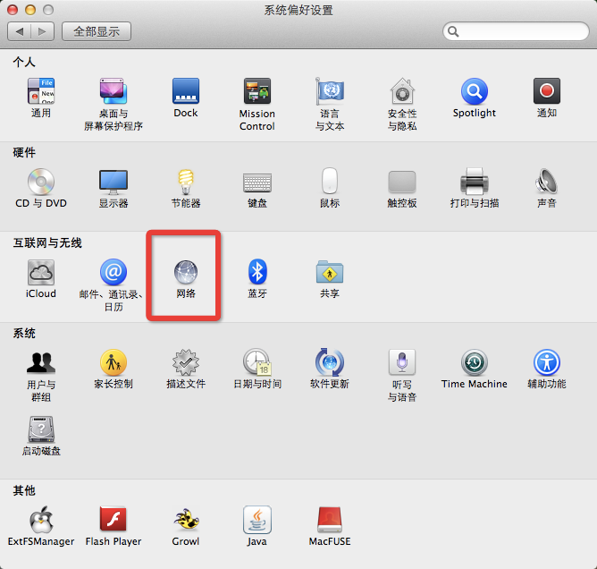Open Mission Control settings

pos(257,92)
